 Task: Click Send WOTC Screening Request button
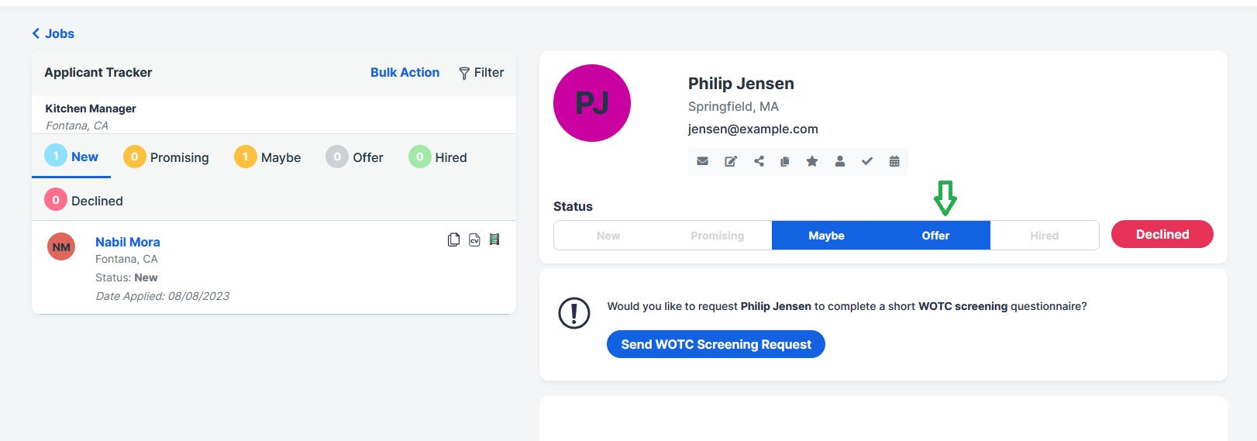click(716, 344)
